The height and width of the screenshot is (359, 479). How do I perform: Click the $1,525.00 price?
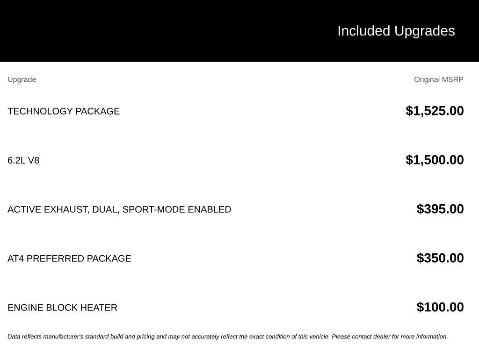click(x=435, y=111)
